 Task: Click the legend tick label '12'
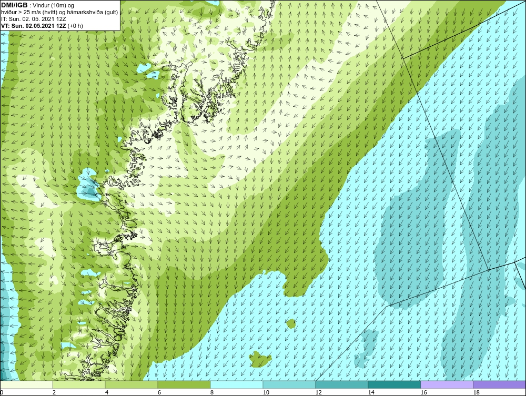318,392
